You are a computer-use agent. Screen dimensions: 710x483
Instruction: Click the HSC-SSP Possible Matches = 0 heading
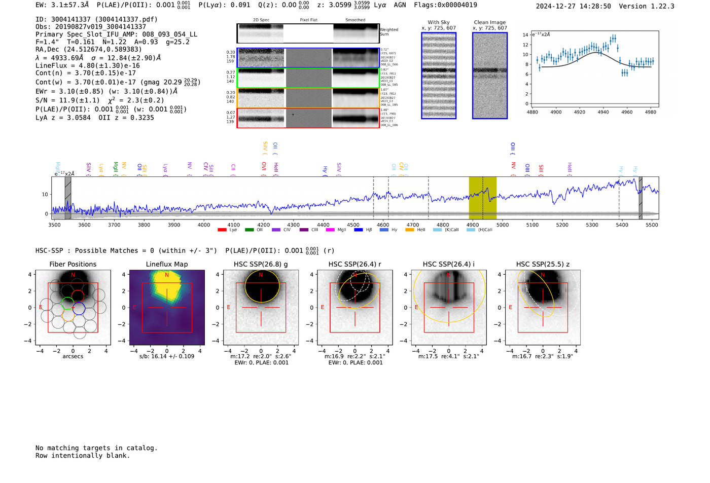pyautogui.click(x=127, y=251)
